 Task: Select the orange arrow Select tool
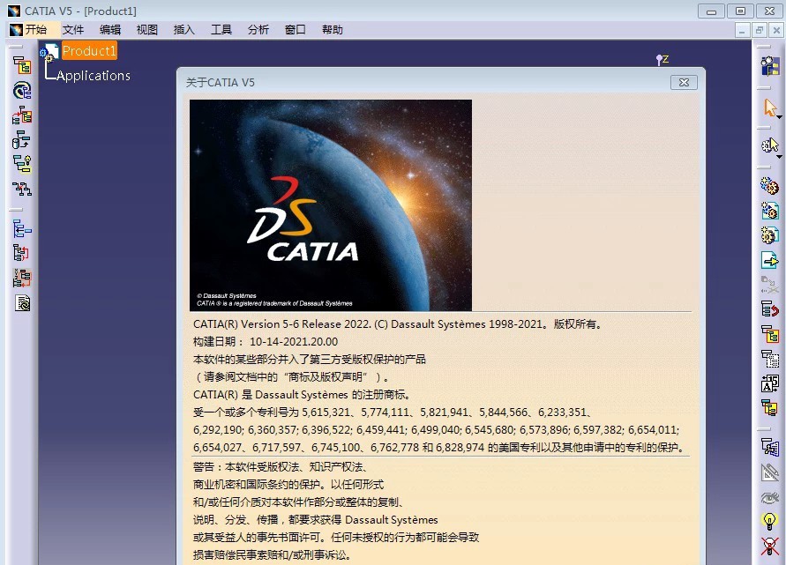[769, 108]
